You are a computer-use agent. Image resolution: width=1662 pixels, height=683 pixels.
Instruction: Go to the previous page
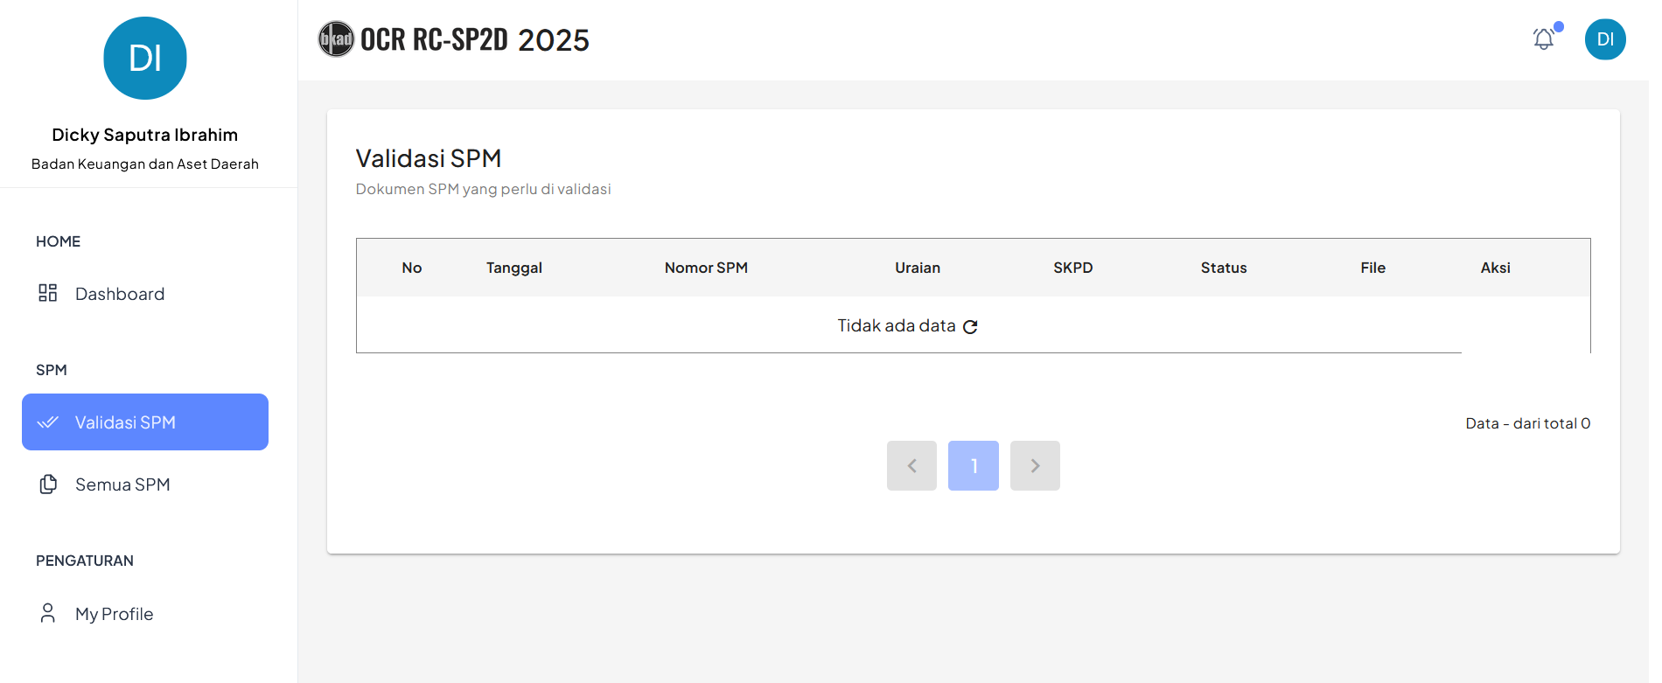pos(911,465)
